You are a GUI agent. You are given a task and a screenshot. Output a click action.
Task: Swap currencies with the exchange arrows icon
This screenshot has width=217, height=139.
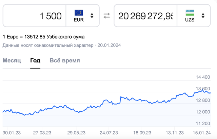[107, 16]
